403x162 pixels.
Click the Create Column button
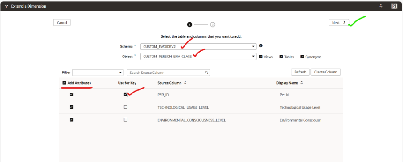(325, 72)
